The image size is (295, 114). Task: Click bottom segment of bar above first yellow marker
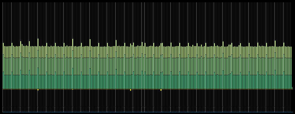coord(38,78)
